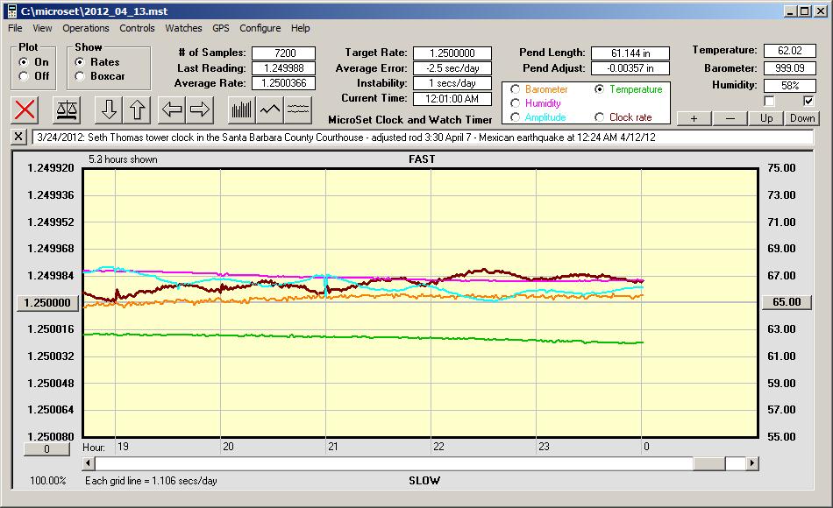Viewport: 833px width, 508px height.
Task: Click the Average Error field
Action: tap(452, 68)
